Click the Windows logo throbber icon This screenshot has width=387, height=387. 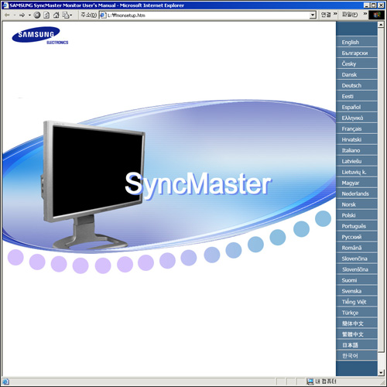tap(377, 15)
